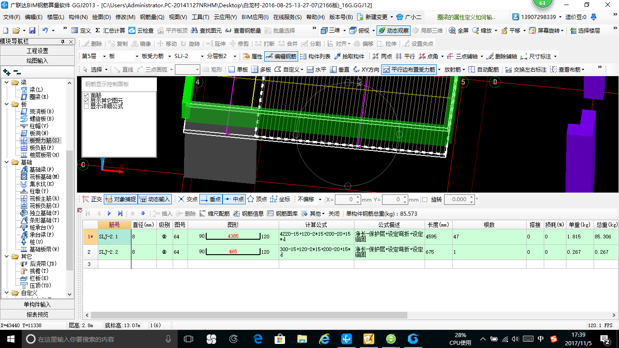Open 钢筋图库 rebar library
This screenshot has height=348, width=619.
pos(282,213)
